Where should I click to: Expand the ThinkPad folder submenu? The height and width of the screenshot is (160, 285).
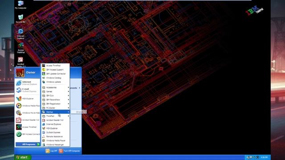coord(55,116)
